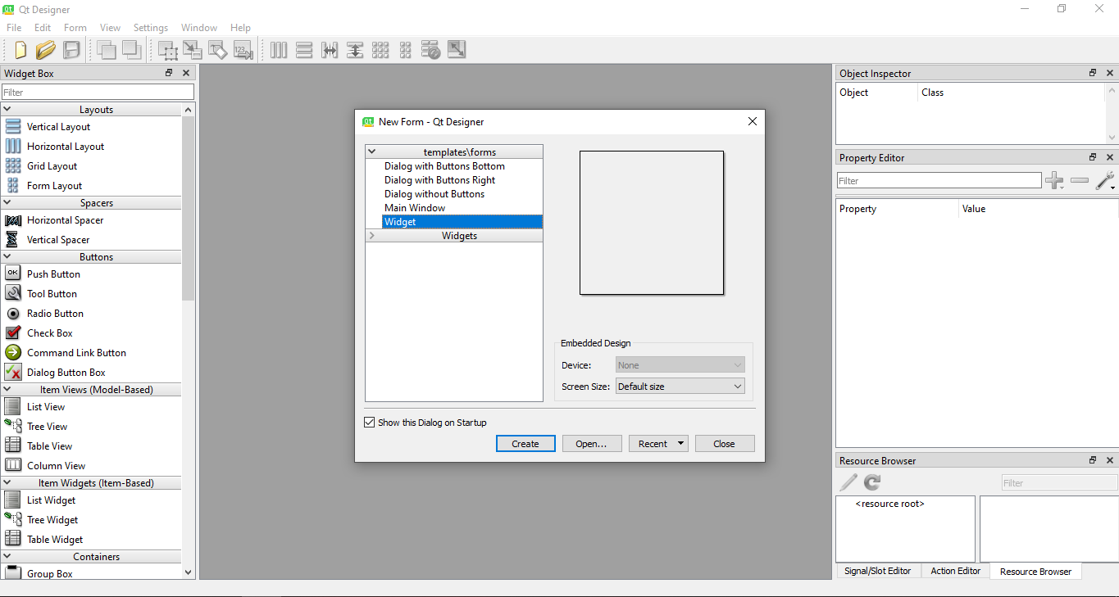Open the Property Editor configure wrench menu

click(1106, 181)
